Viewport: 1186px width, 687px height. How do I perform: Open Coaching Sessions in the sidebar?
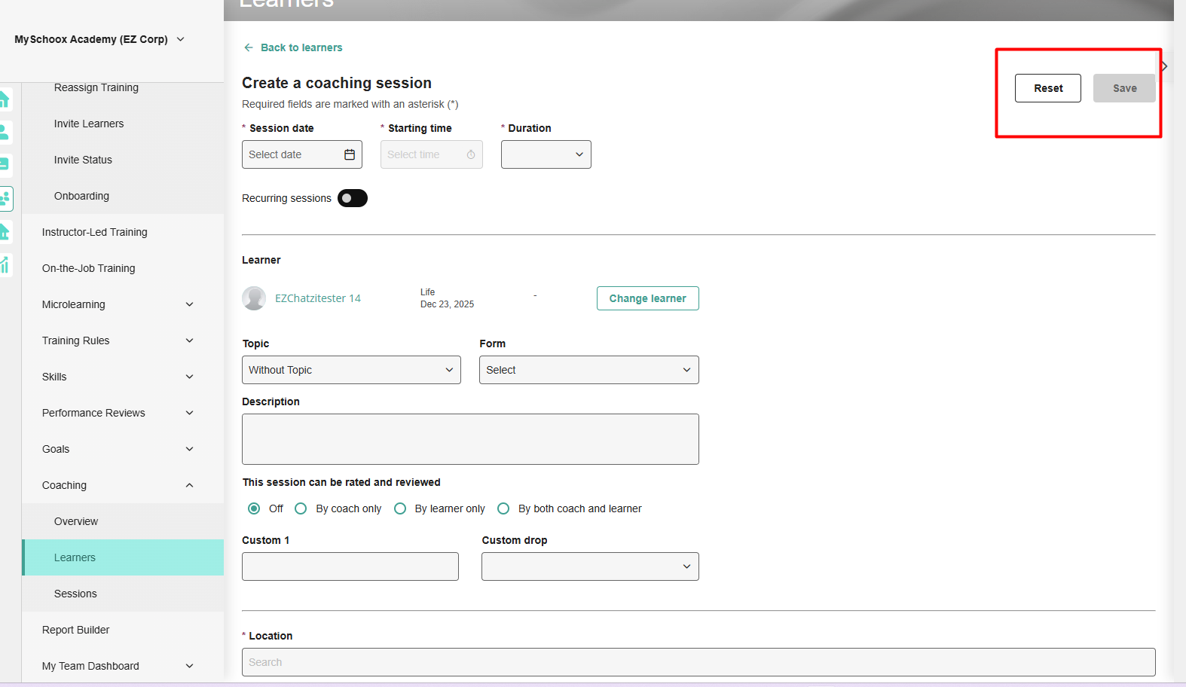(75, 594)
